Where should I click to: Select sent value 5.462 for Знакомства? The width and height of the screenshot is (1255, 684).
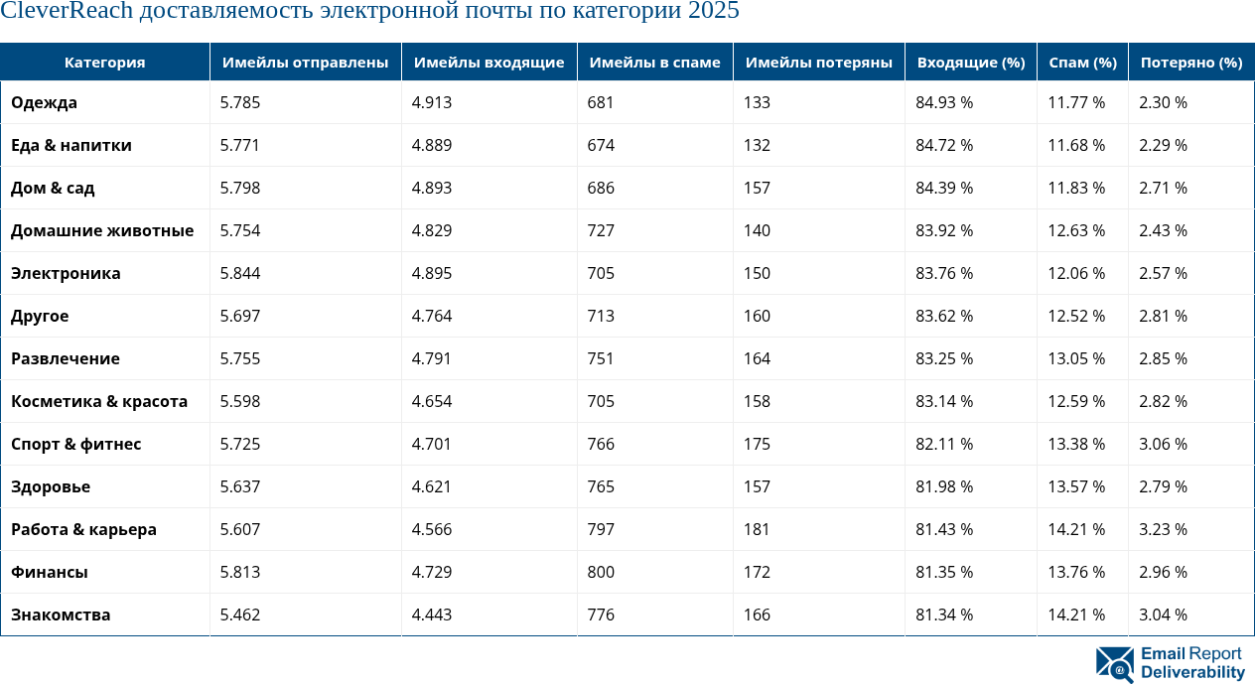(240, 615)
